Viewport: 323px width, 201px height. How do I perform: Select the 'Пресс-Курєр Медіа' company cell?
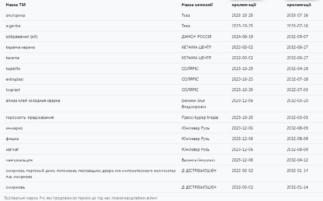click(200, 117)
